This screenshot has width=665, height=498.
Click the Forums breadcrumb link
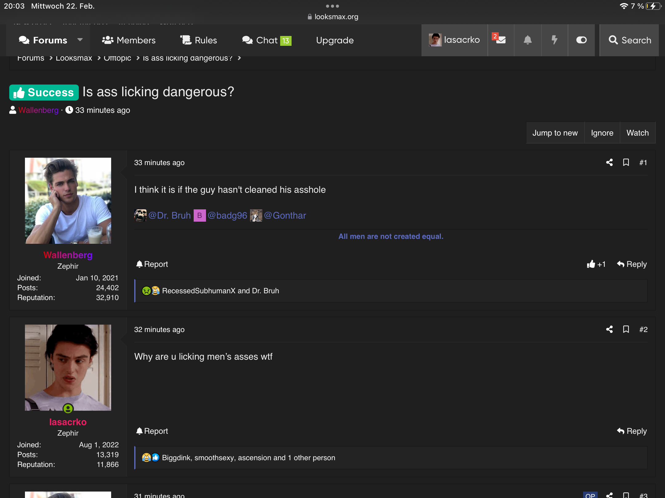point(31,58)
